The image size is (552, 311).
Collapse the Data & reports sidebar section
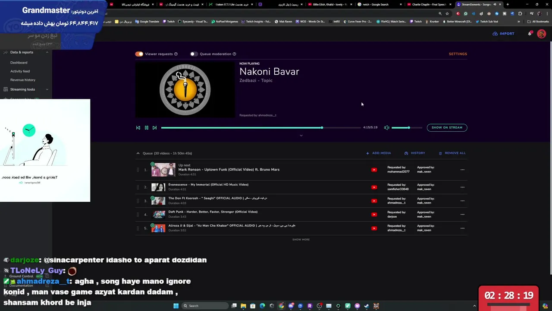(47, 52)
